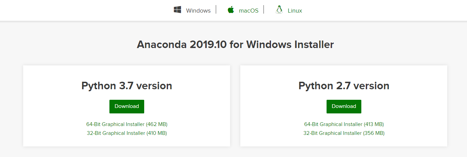Image resolution: width=467 pixels, height=157 pixels.
Task: Download the Python 2.7 version
Action: 344,106
